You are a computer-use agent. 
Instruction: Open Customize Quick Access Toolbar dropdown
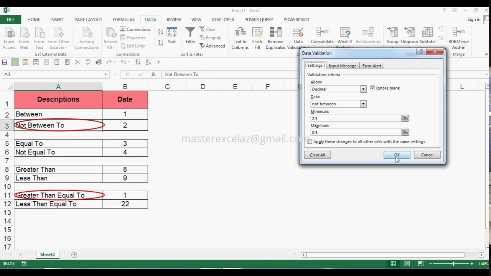point(158,62)
